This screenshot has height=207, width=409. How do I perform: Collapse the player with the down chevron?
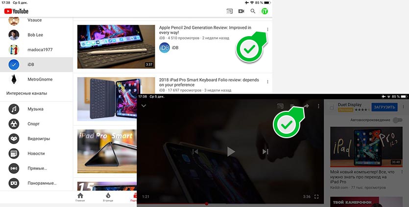(144, 106)
